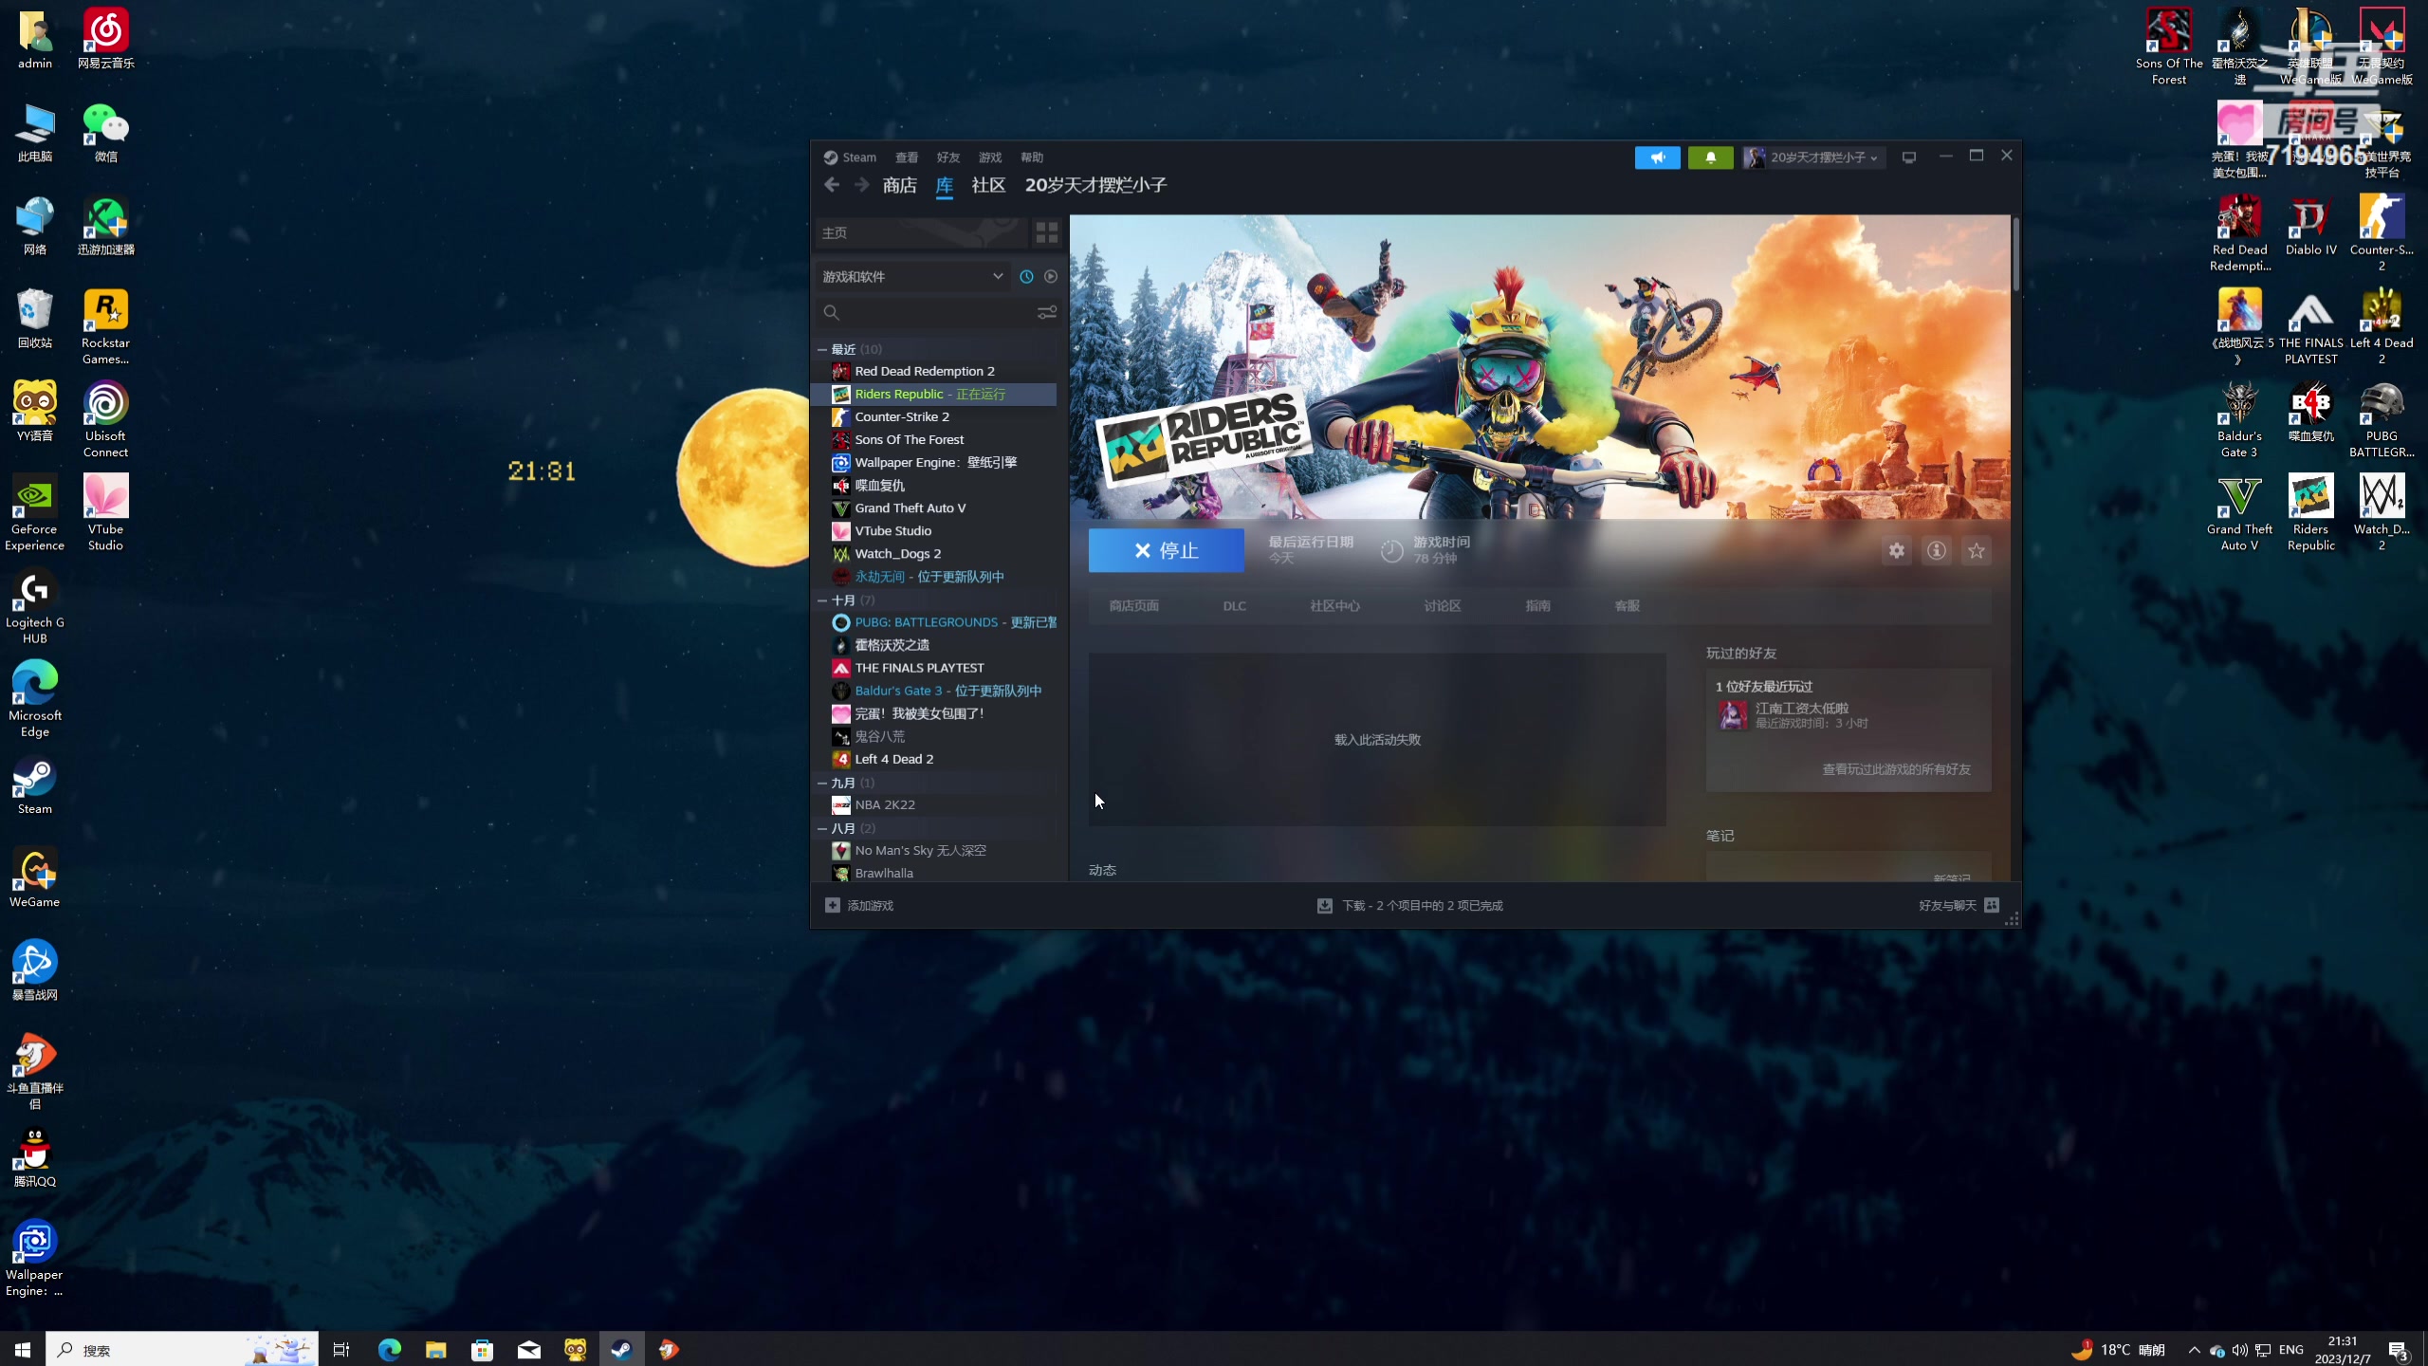Open the DLC link
2428x1366 pixels.
coord(1234,605)
